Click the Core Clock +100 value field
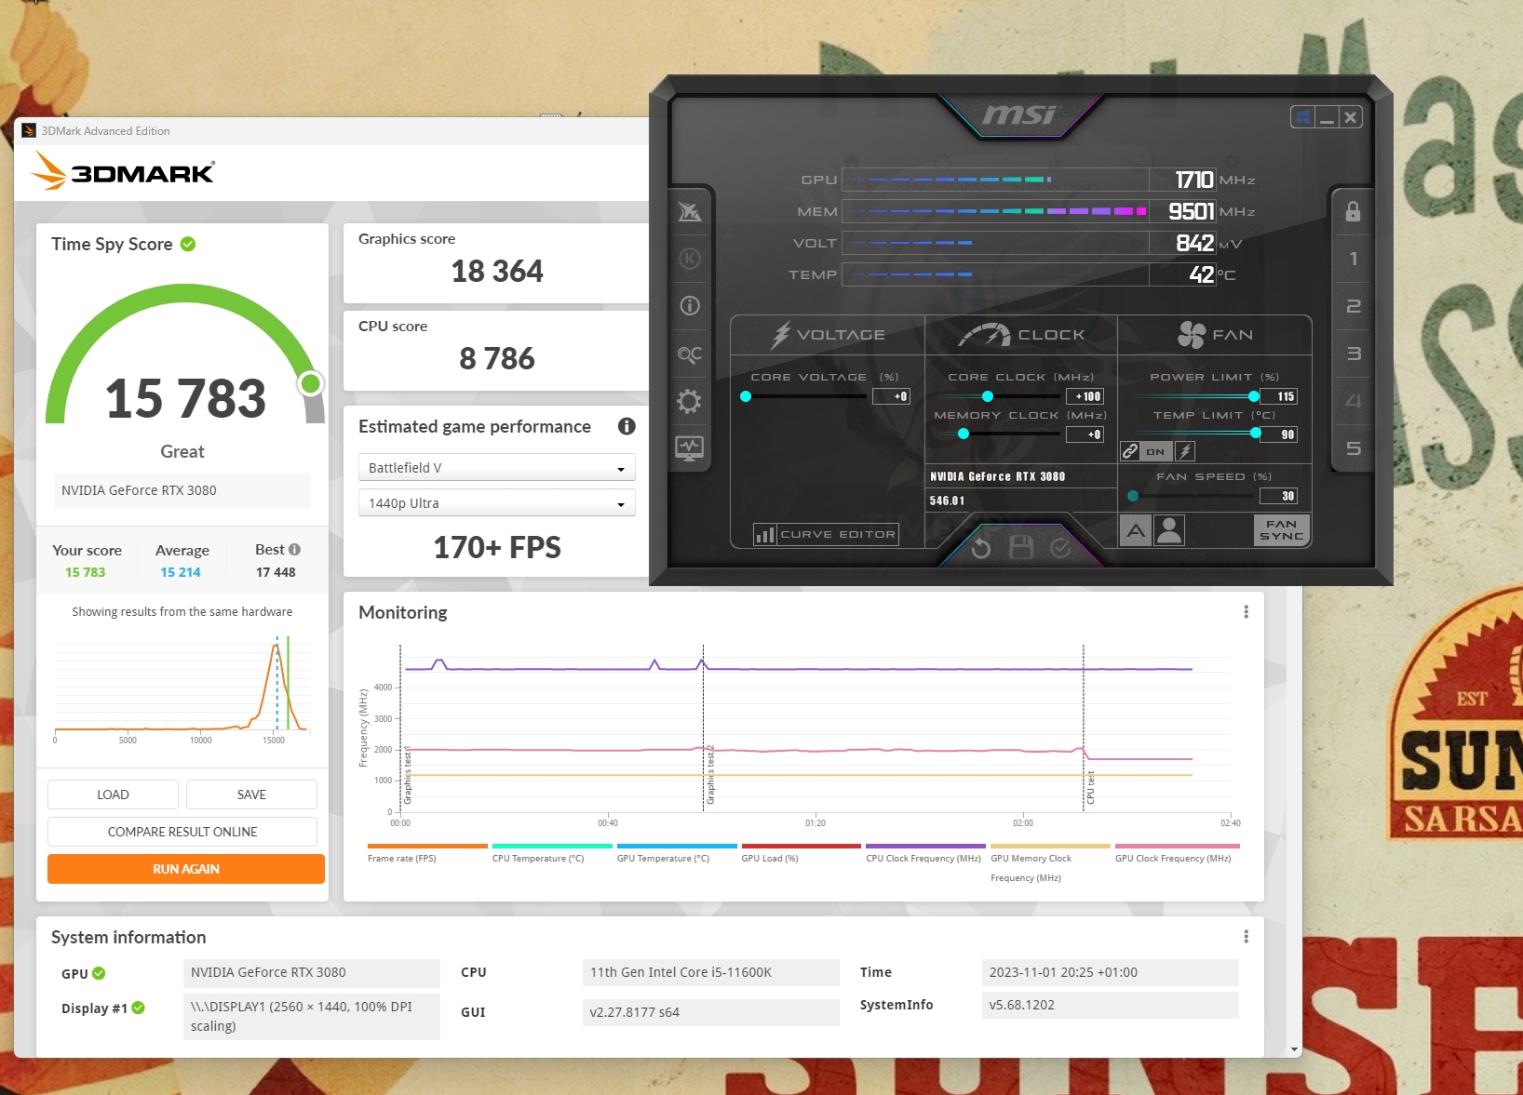The image size is (1523, 1095). coord(1085,396)
